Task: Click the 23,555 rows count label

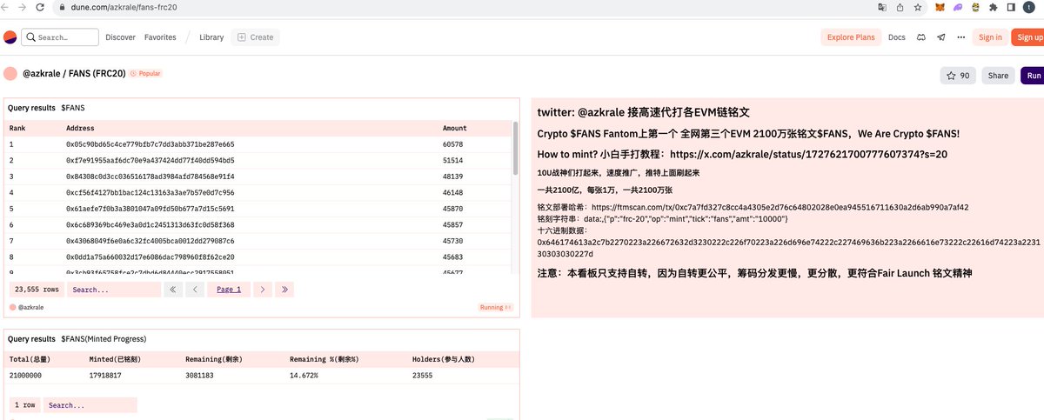Action: pyautogui.click(x=37, y=290)
